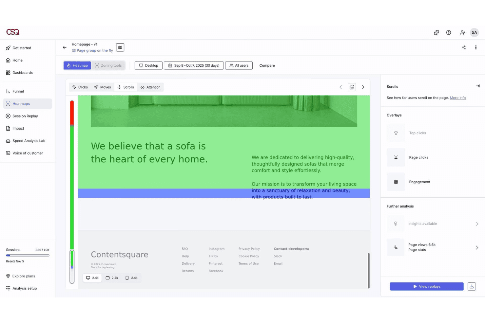
Task: Open the integrations puzzle icon
Action: coord(436,32)
